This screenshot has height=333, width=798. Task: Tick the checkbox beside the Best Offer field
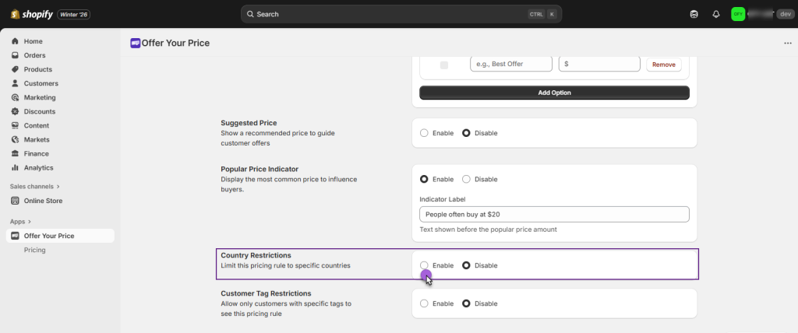click(x=444, y=65)
